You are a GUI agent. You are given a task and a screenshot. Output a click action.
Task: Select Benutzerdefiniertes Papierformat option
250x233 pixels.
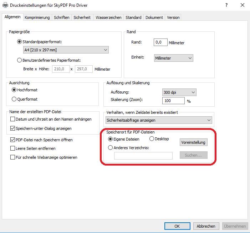[x=19, y=60]
